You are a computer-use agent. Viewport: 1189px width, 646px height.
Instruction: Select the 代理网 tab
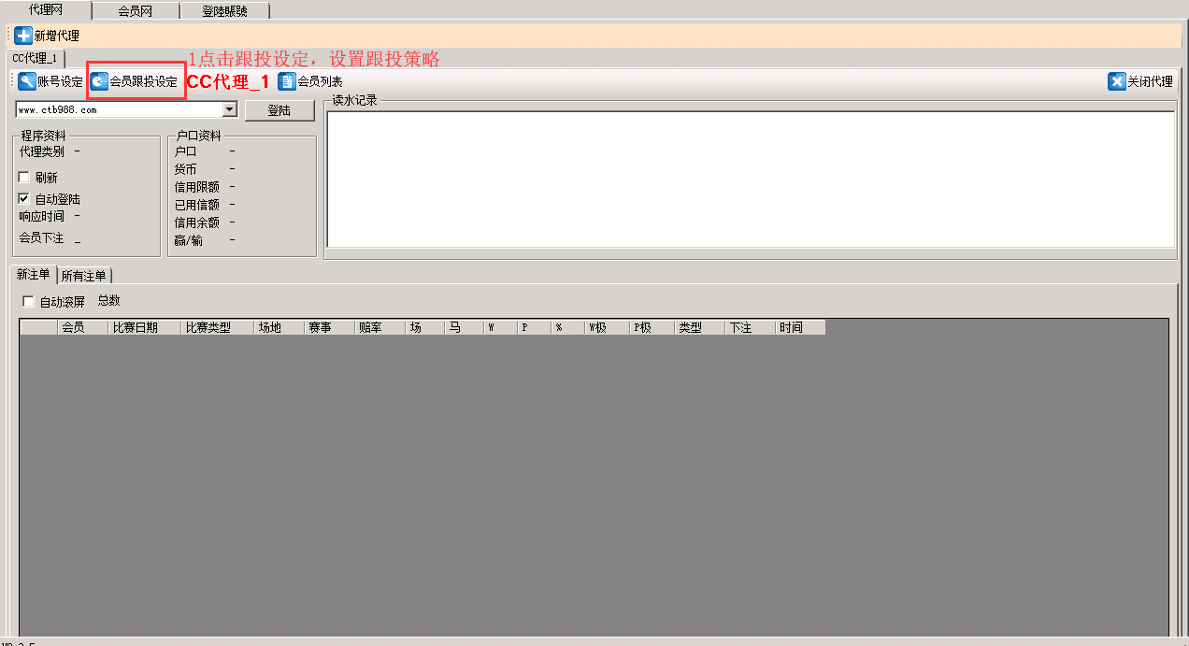pos(46,10)
